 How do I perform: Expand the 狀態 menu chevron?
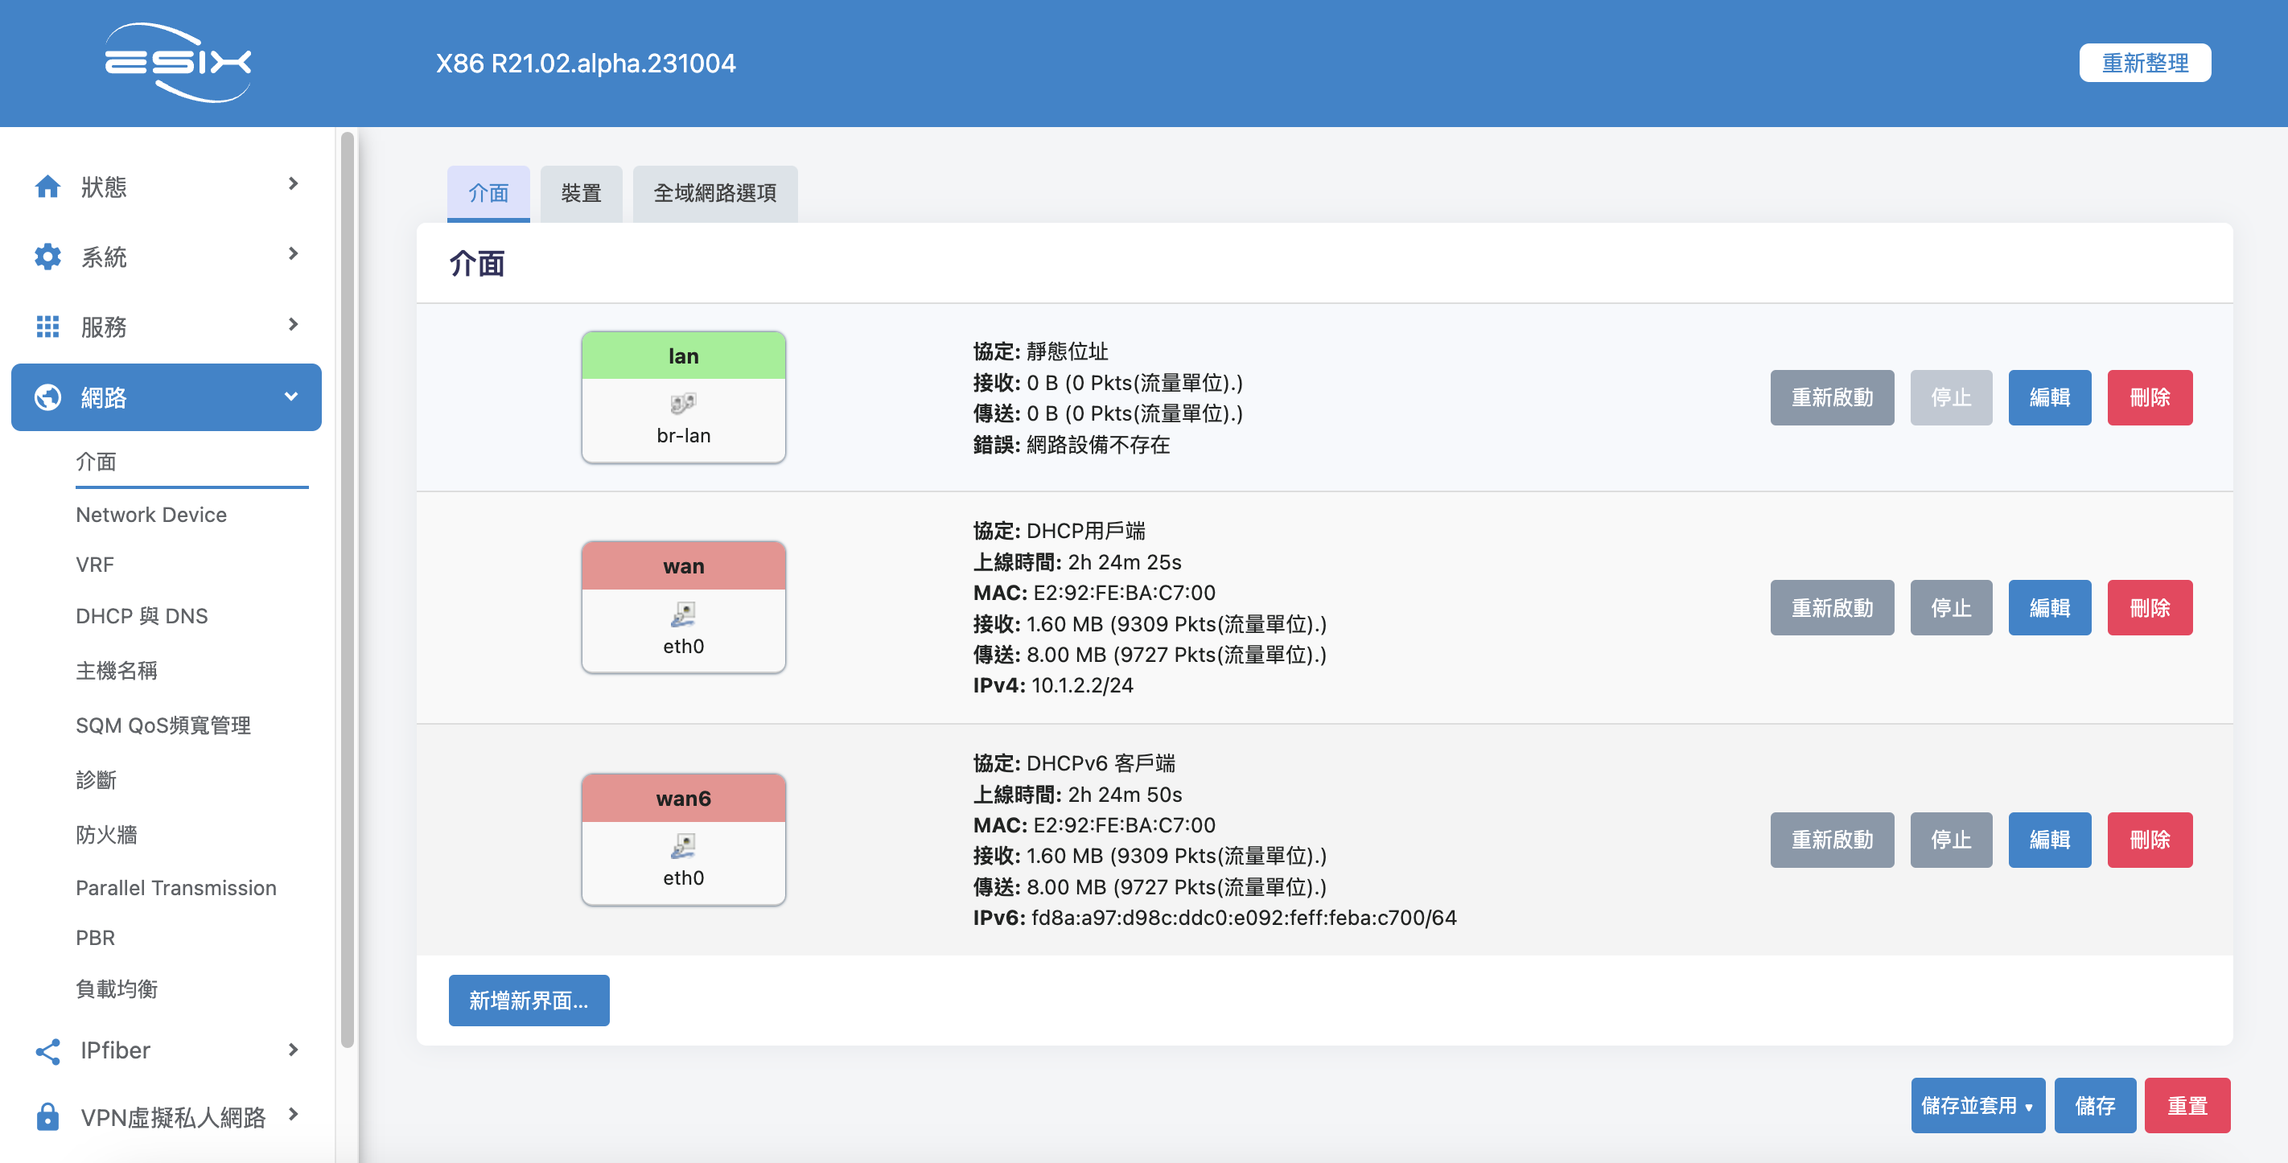[x=293, y=183]
